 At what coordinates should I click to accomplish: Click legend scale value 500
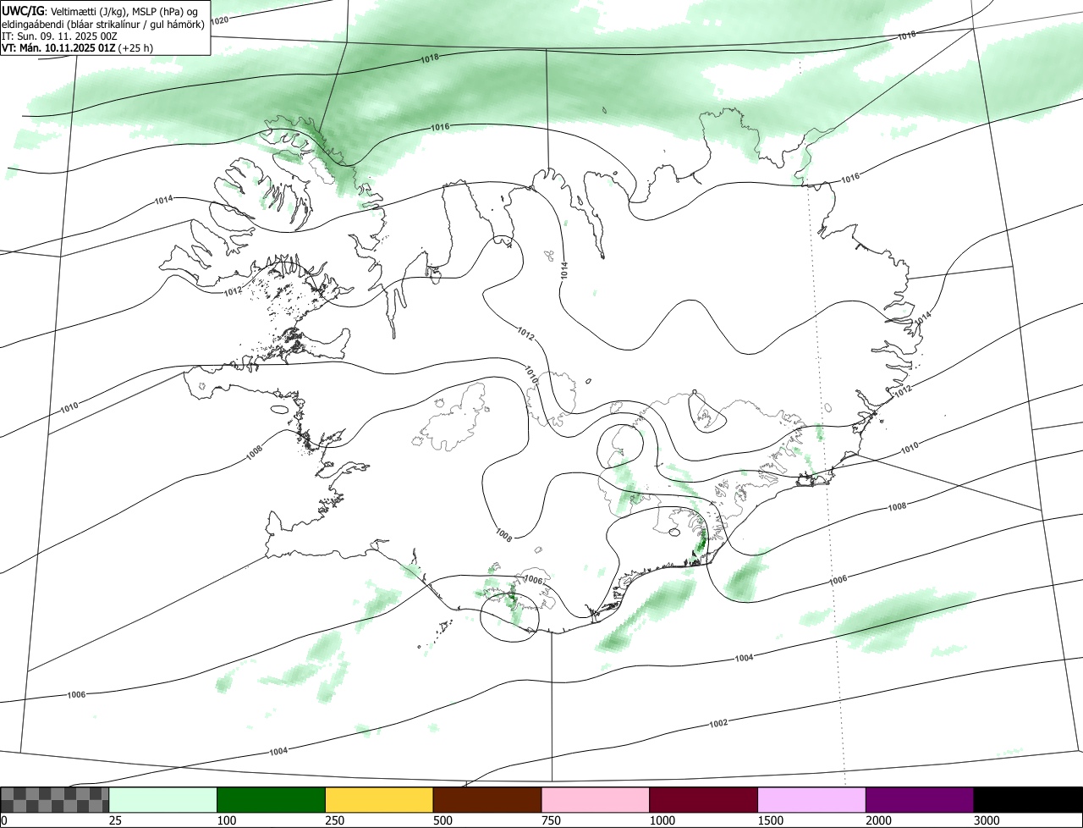click(443, 820)
